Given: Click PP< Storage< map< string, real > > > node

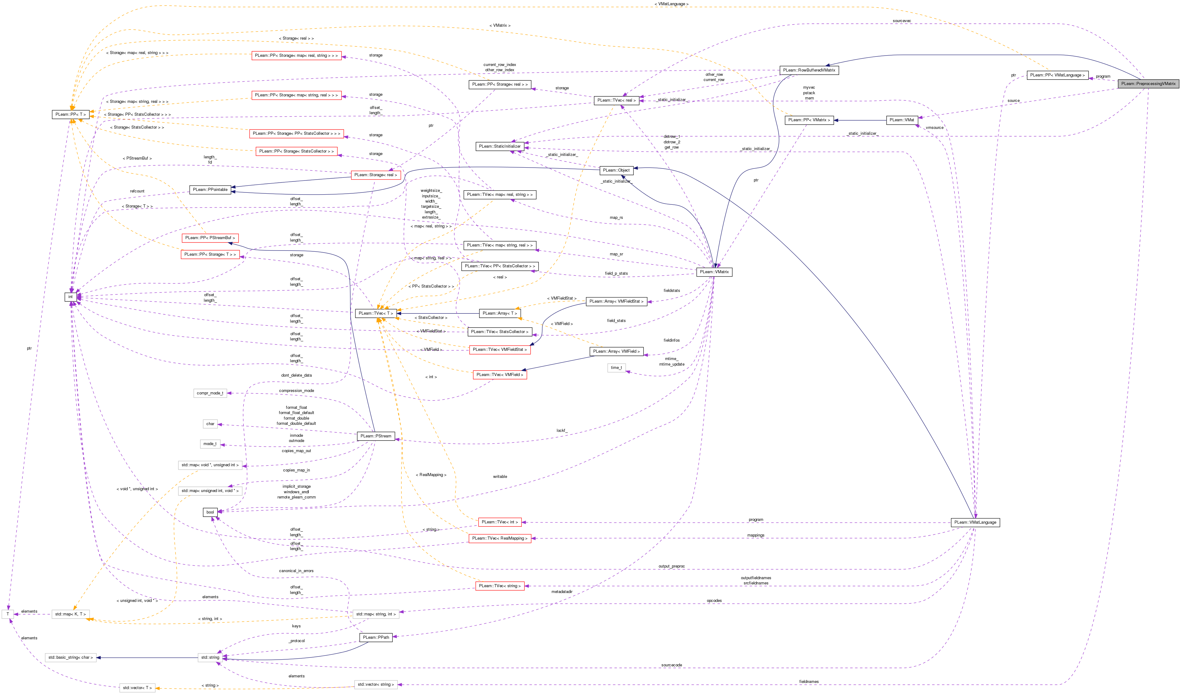Looking at the screenshot, I should coord(296,95).
